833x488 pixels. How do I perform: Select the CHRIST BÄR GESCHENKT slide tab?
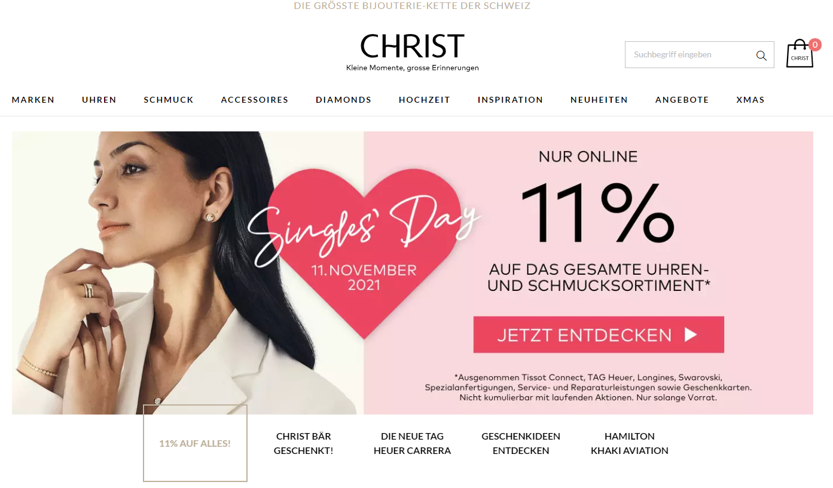pos(304,443)
